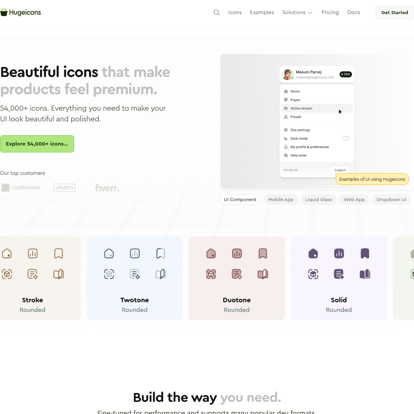
Task: Click the JIMDO customer logo
Action: (65, 188)
